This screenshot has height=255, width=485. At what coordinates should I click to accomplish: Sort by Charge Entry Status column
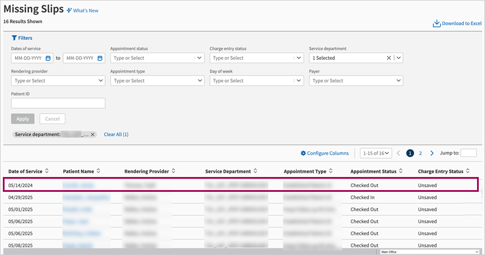[468, 171]
